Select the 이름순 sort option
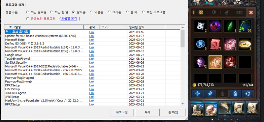This screenshot has width=264, height=122. pyautogui.click(x=96, y=12)
